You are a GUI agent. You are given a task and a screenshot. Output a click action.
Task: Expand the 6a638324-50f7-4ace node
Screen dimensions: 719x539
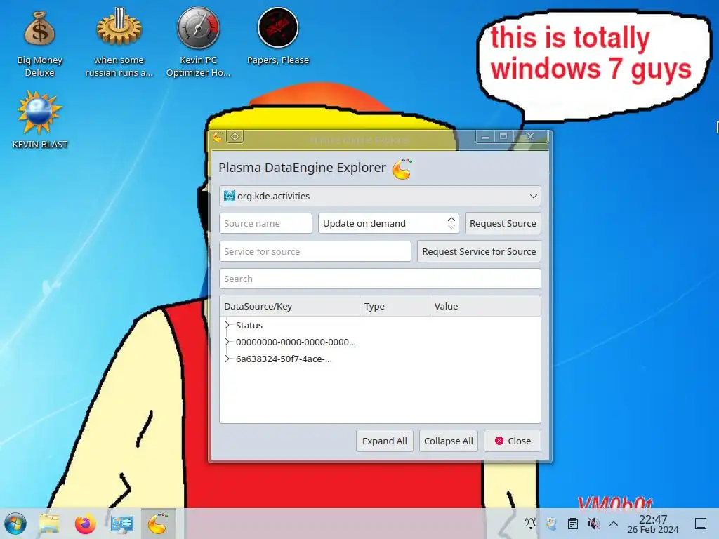[227, 359]
